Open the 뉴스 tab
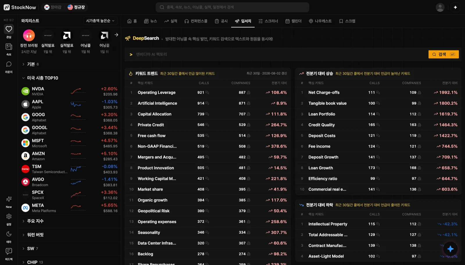This screenshot has height=265, width=465. pyautogui.click(x=151, y=21)
